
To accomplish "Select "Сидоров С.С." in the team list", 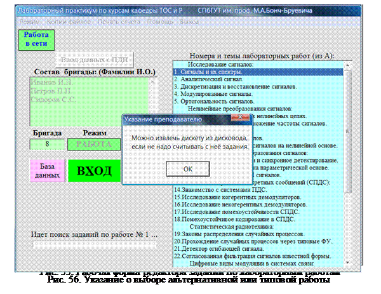I will [53, 100].
